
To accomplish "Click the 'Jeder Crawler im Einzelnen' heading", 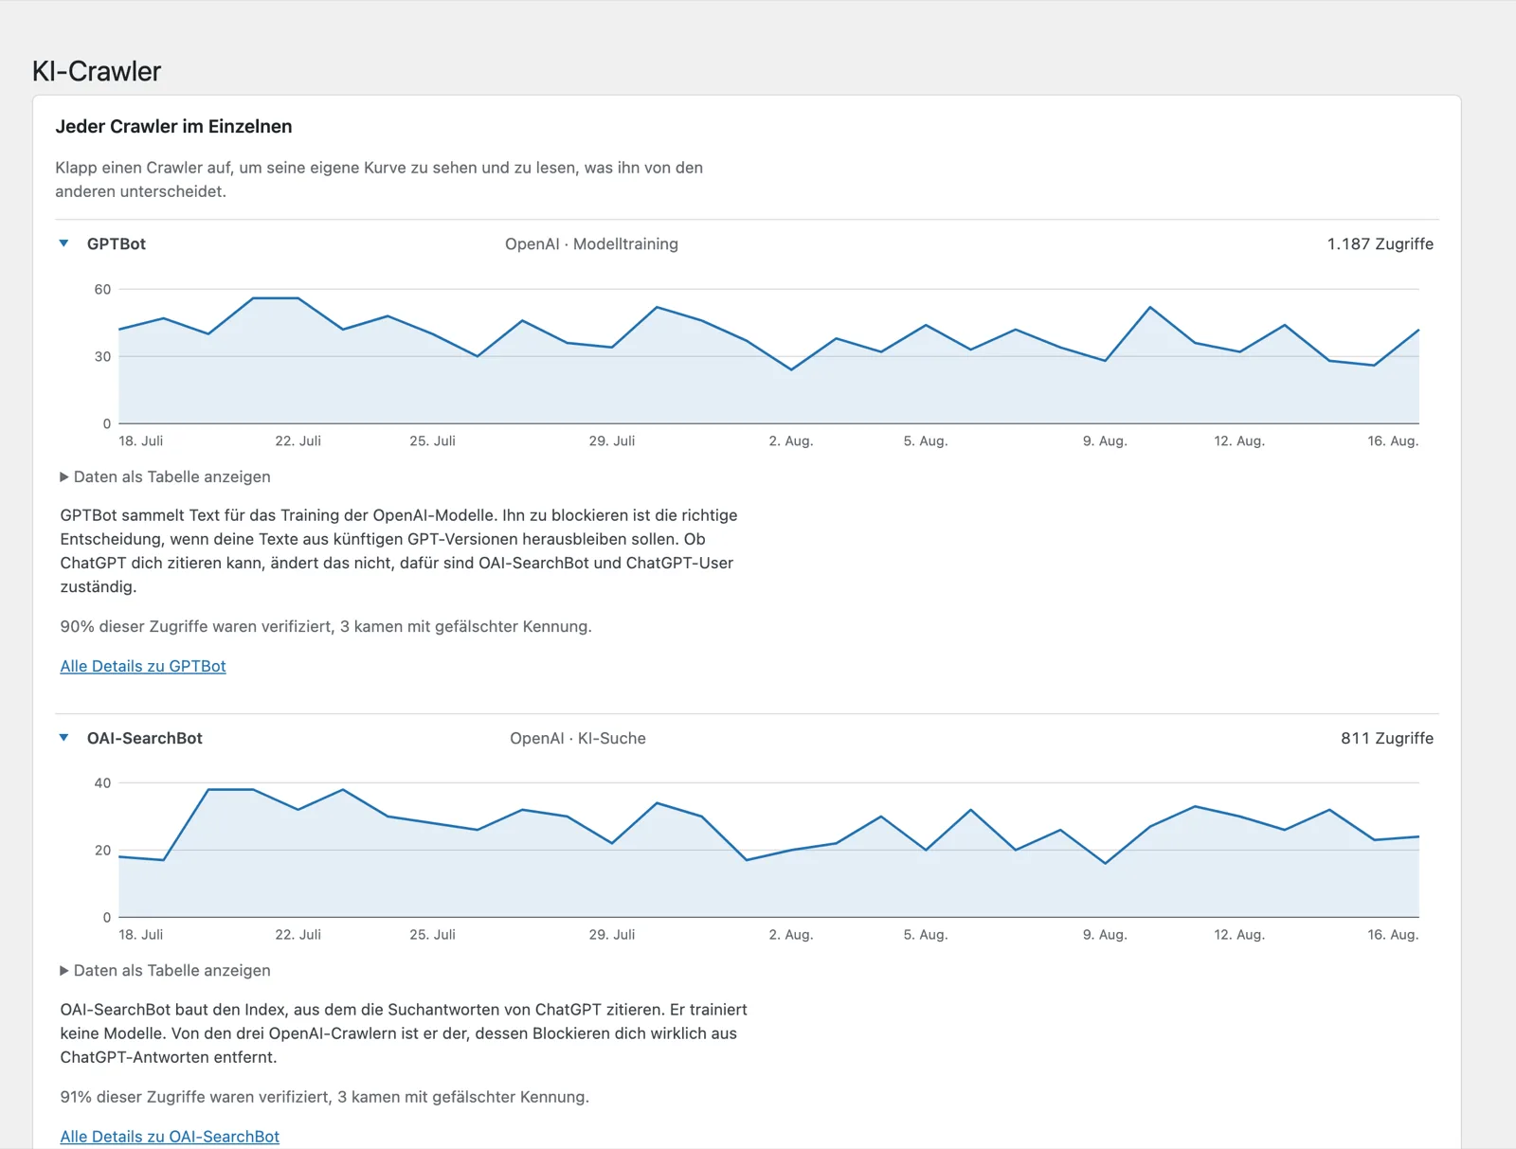I will [173, 126].
